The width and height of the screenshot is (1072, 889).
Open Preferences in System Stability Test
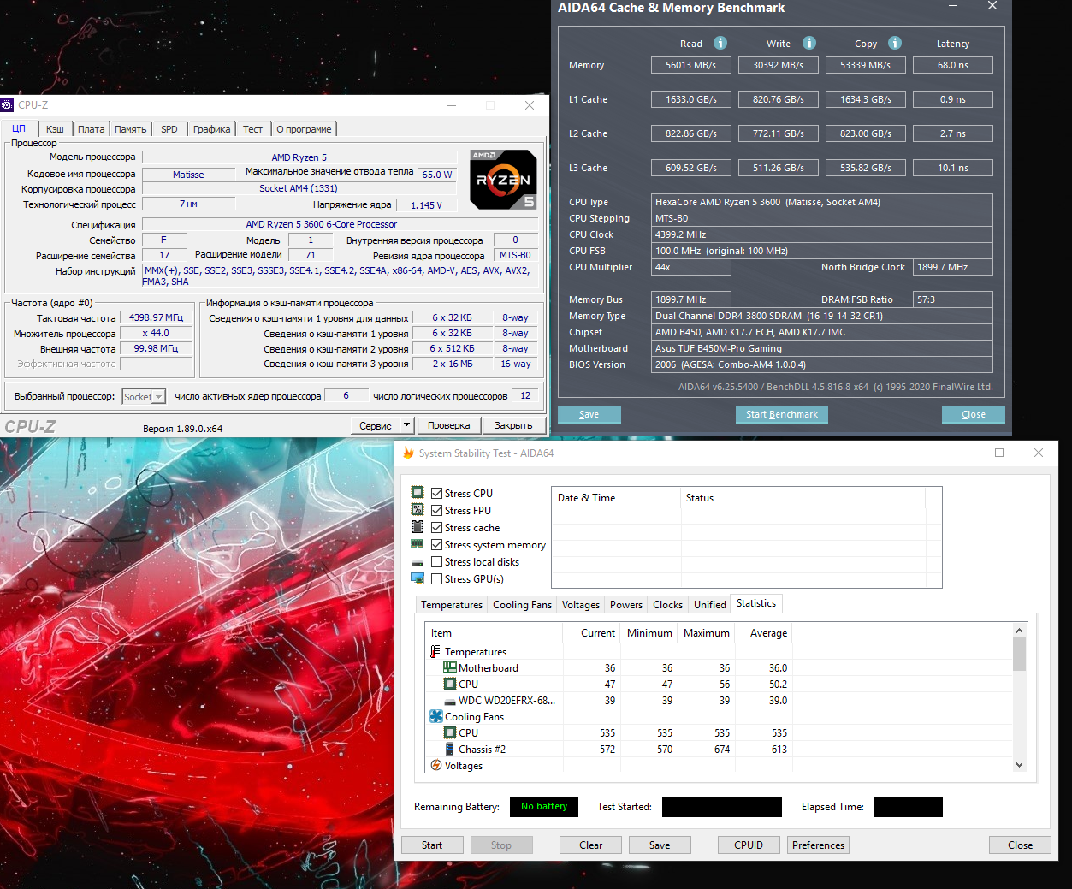tap(818, 845)
